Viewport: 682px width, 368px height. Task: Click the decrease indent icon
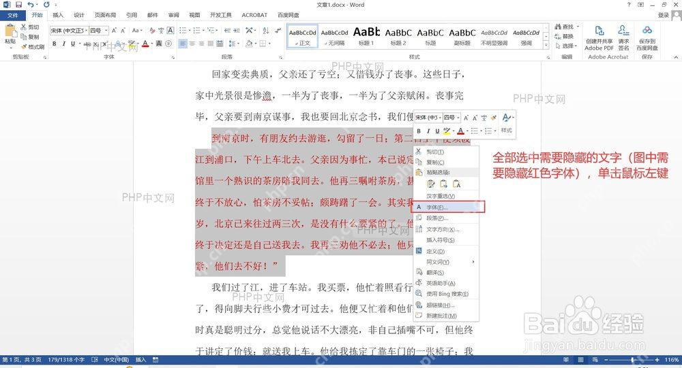[x=227, y=31]
